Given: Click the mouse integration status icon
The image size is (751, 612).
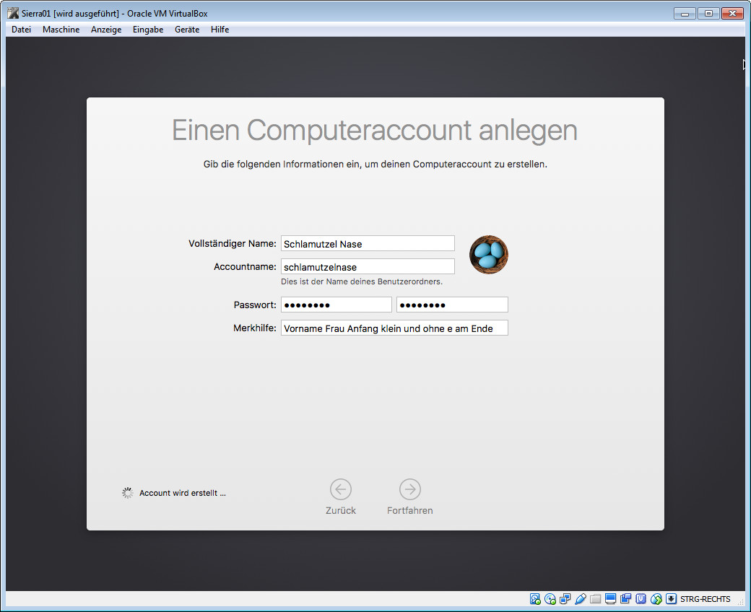Looking at the screenshot, I should [656, 599].
